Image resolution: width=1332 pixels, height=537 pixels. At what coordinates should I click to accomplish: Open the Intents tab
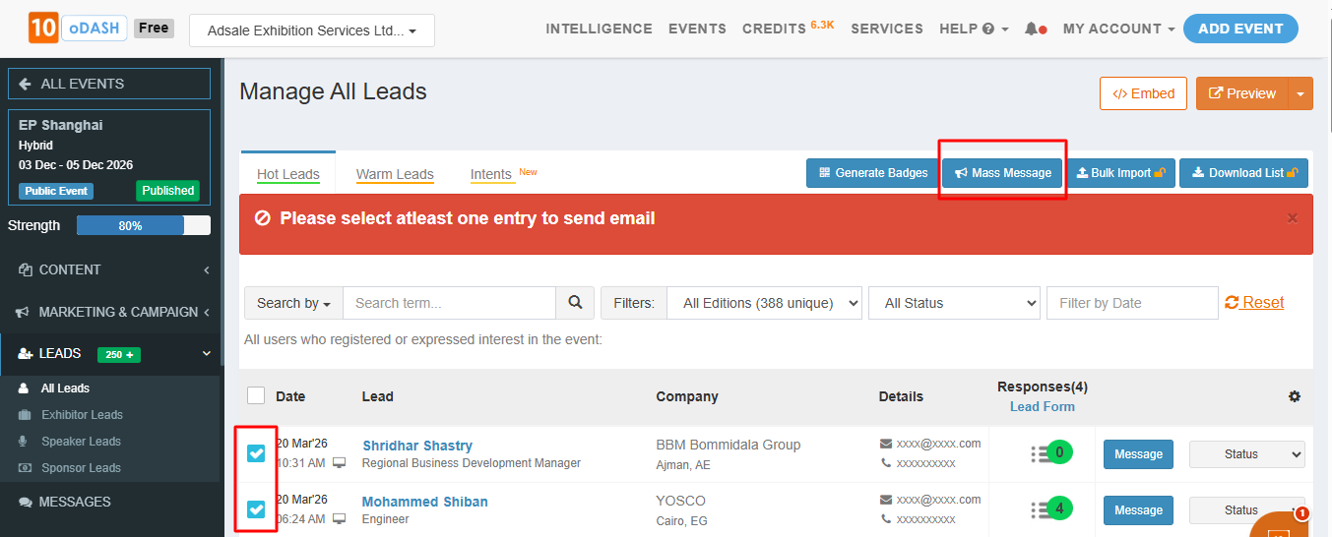point(491,174)
